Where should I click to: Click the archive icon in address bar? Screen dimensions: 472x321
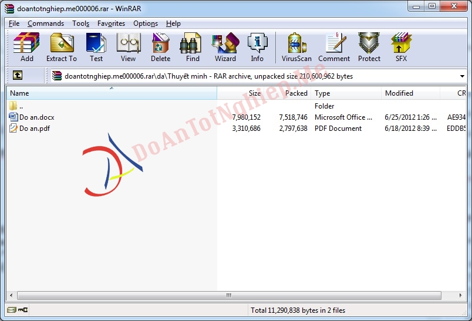pyautogui.click(x=56, y=76)
